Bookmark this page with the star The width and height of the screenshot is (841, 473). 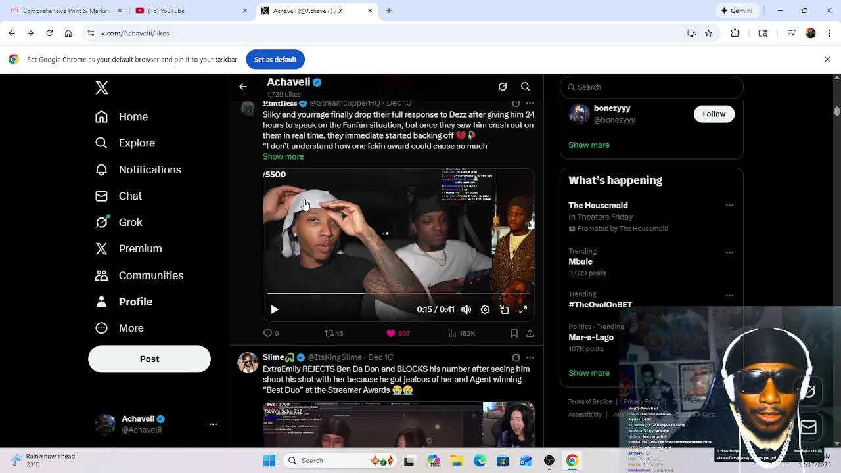coord(708,33)
